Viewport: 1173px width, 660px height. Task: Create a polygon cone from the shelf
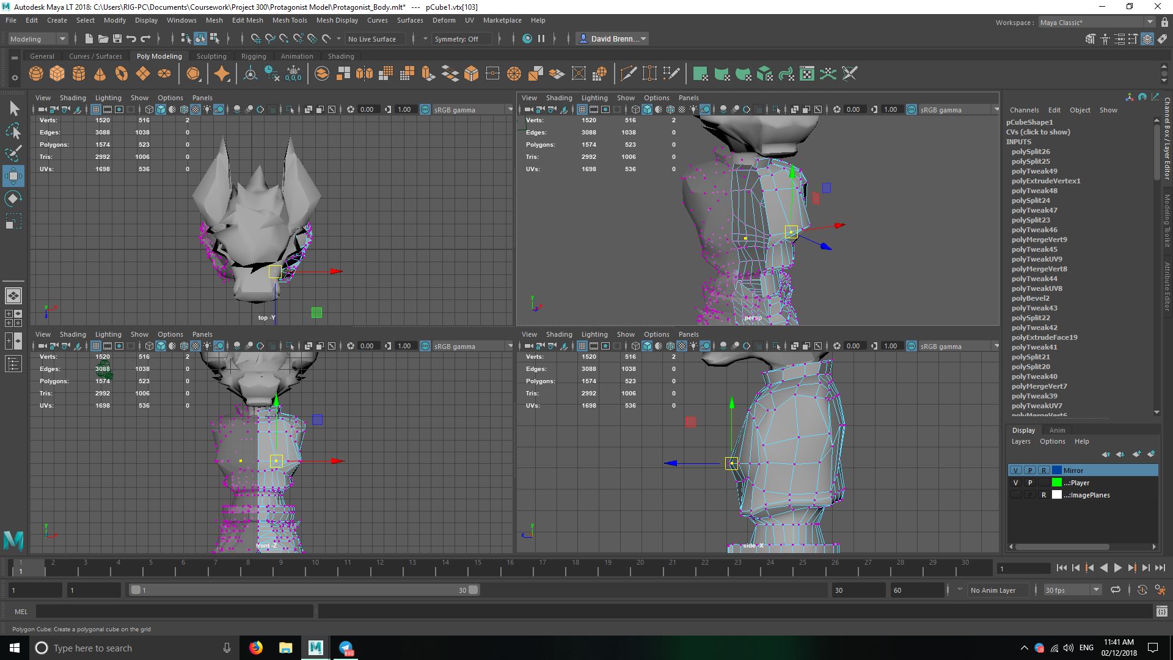(100, 74)
